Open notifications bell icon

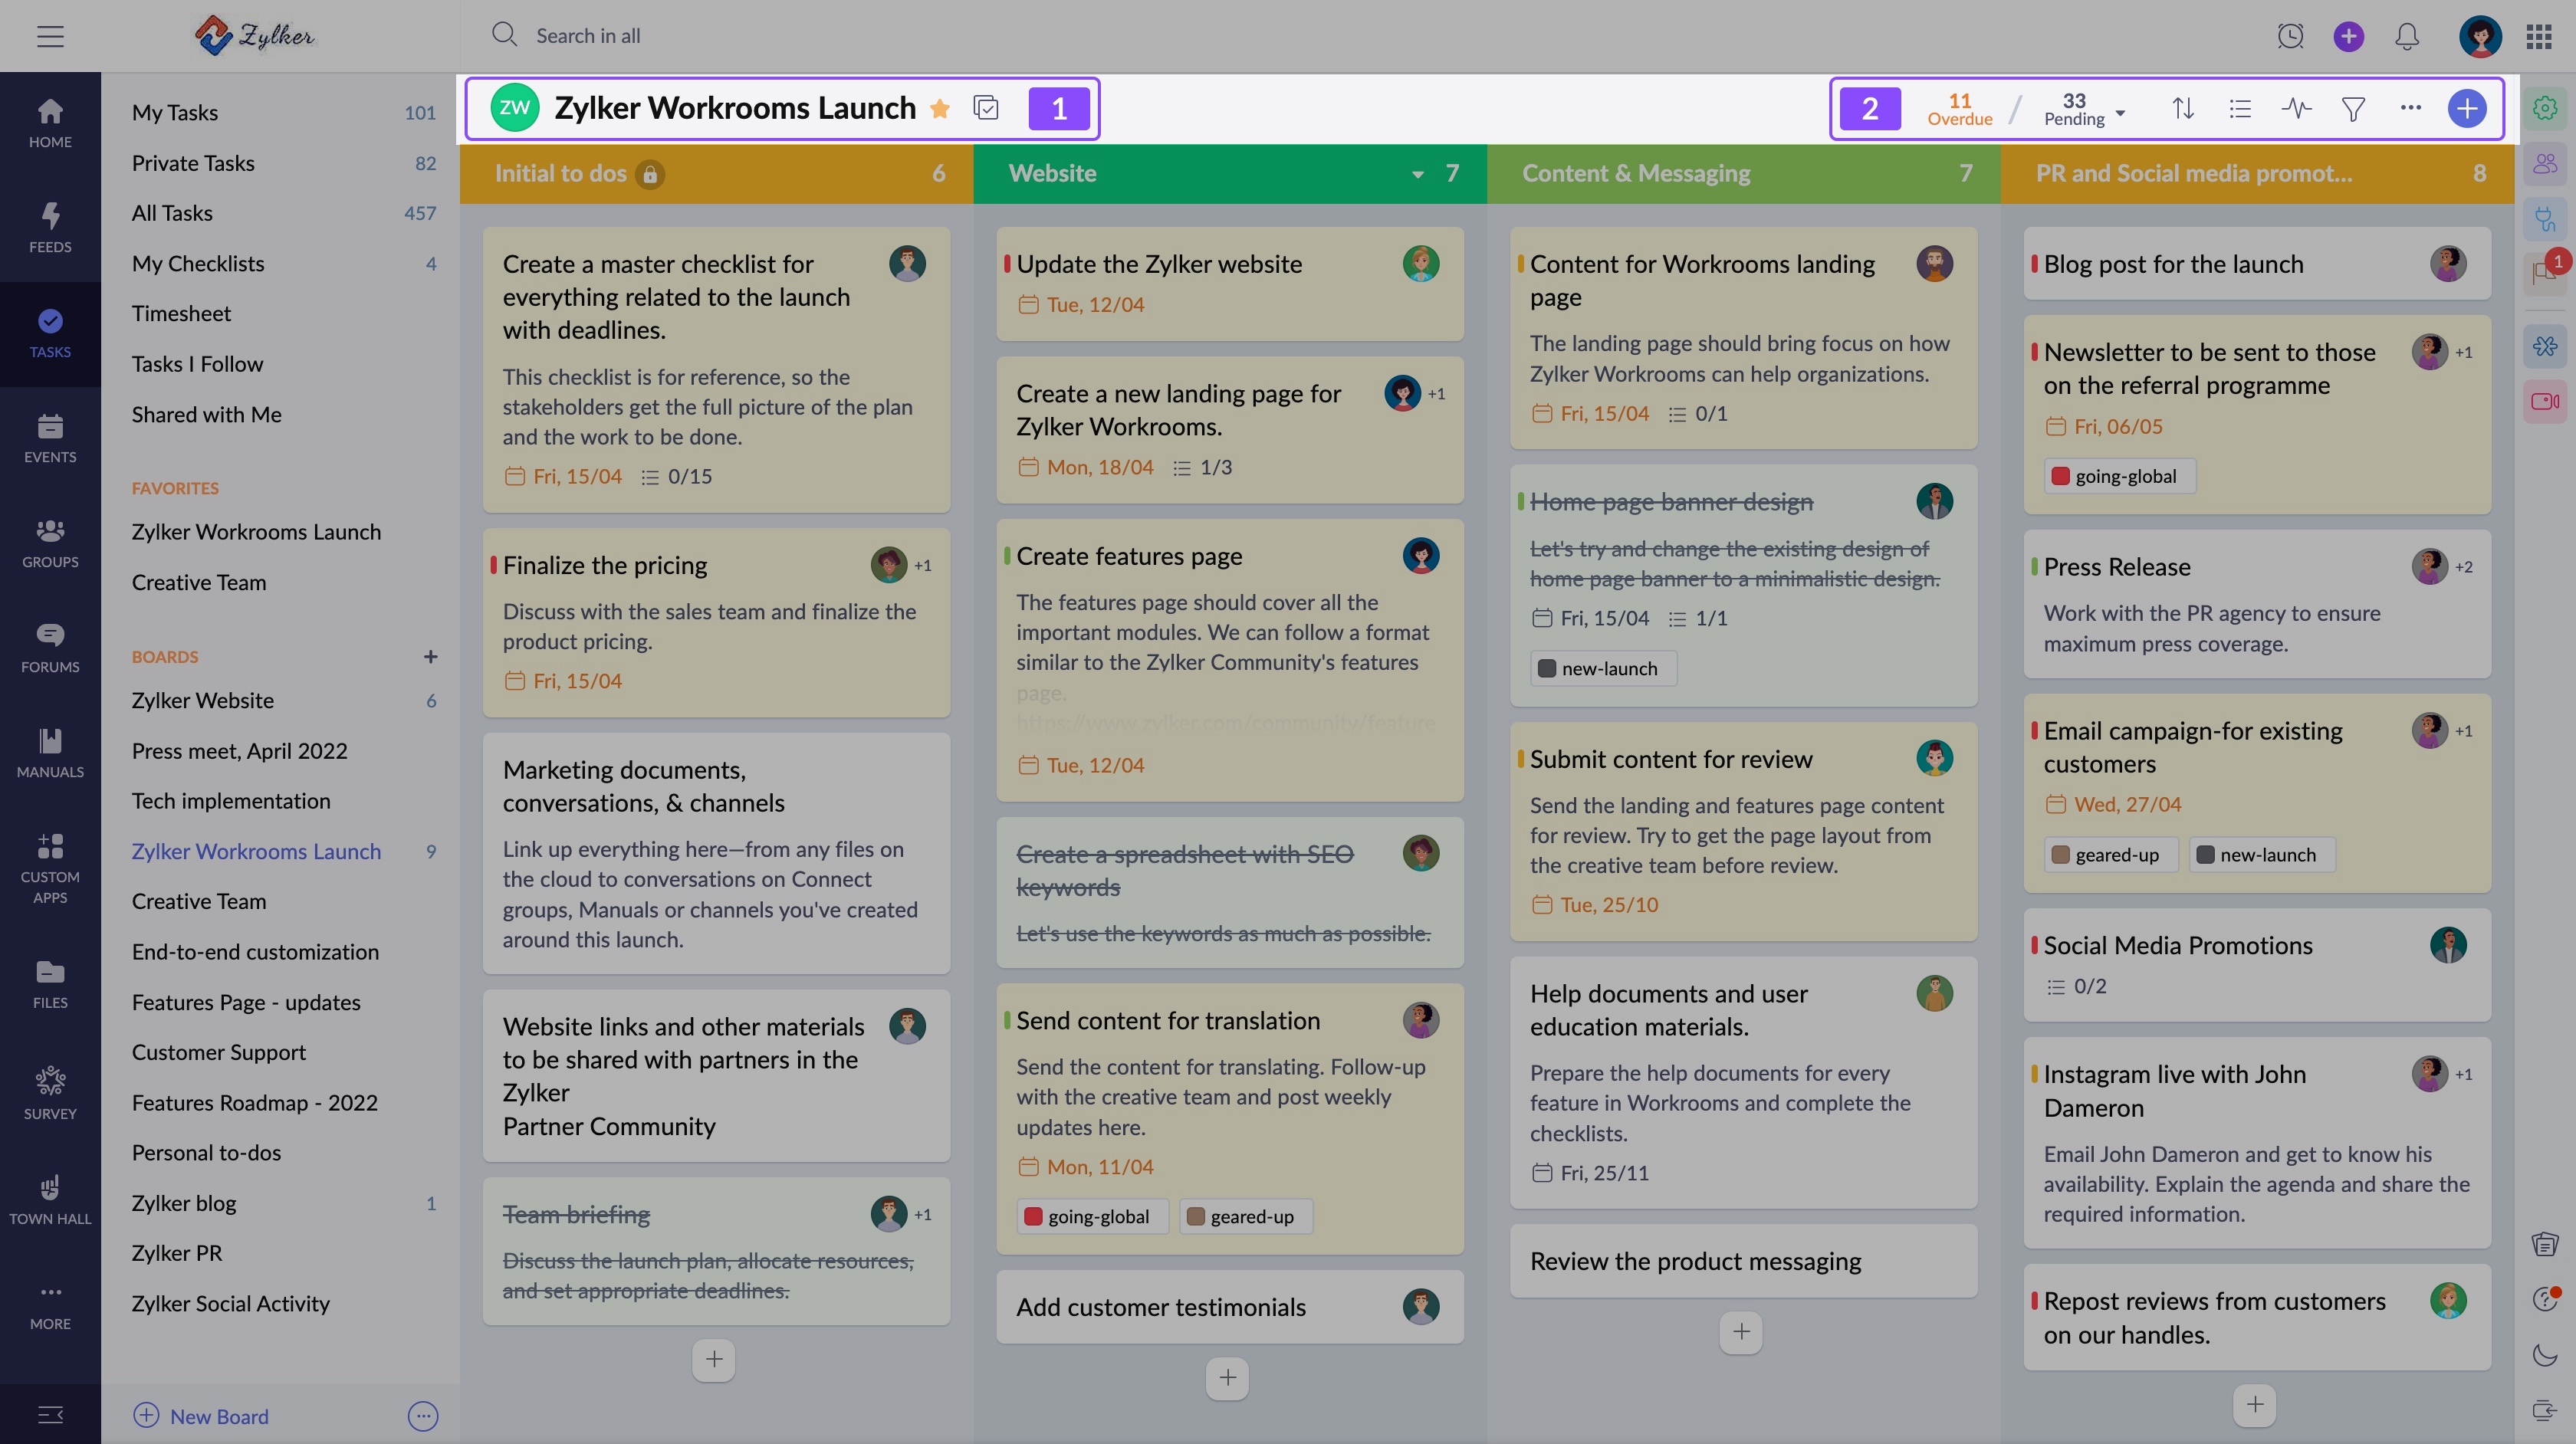(2407, 36)
